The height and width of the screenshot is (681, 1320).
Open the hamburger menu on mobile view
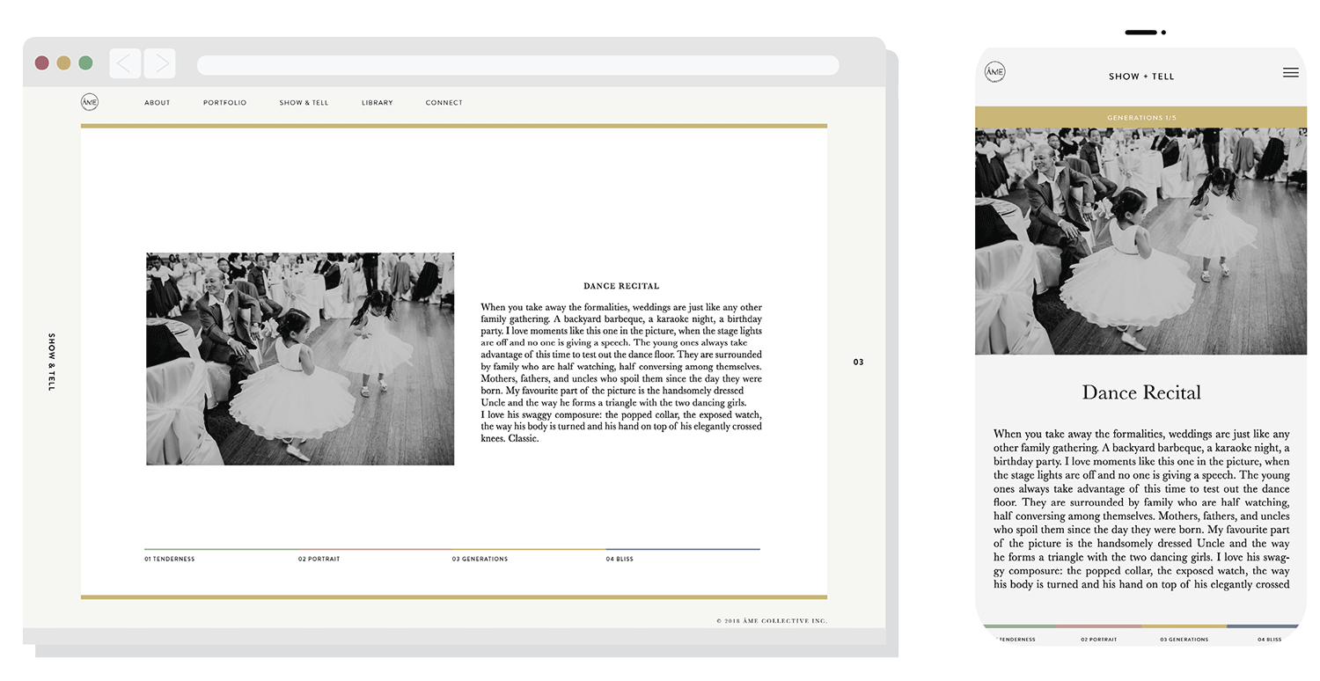pos(1290,73)
